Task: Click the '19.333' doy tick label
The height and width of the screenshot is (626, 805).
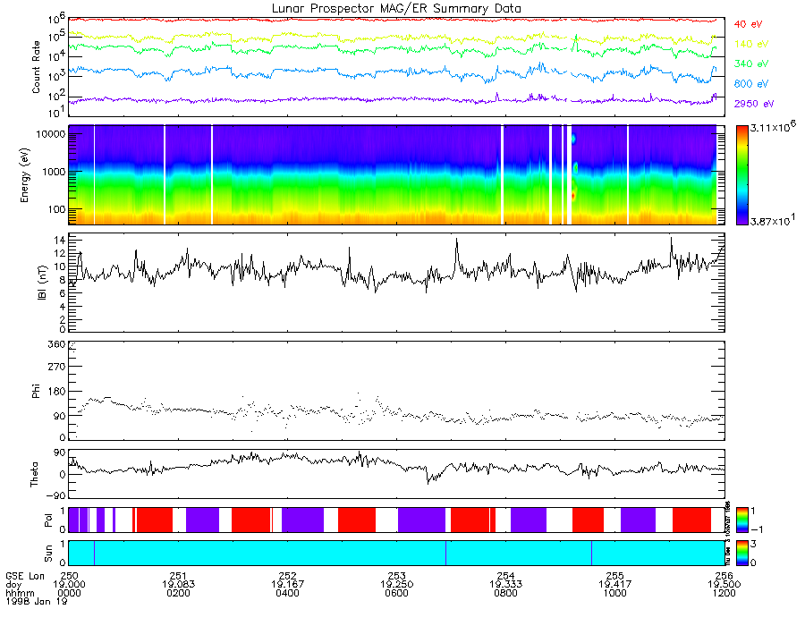Action: click(x=505, y=585)
